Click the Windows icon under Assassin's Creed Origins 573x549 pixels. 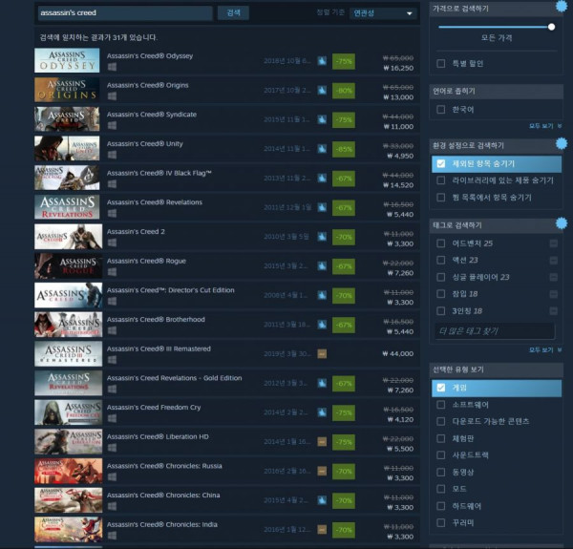point(112,96)
